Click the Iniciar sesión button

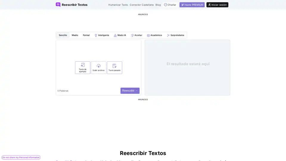(x=217, y=5)
